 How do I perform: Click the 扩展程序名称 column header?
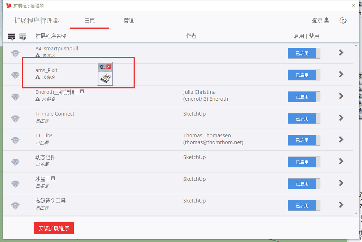[x=51, y=36]
